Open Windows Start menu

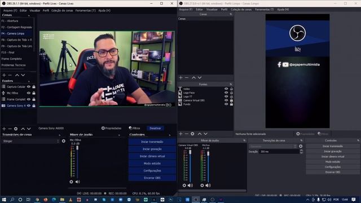[x=4, y=200]
